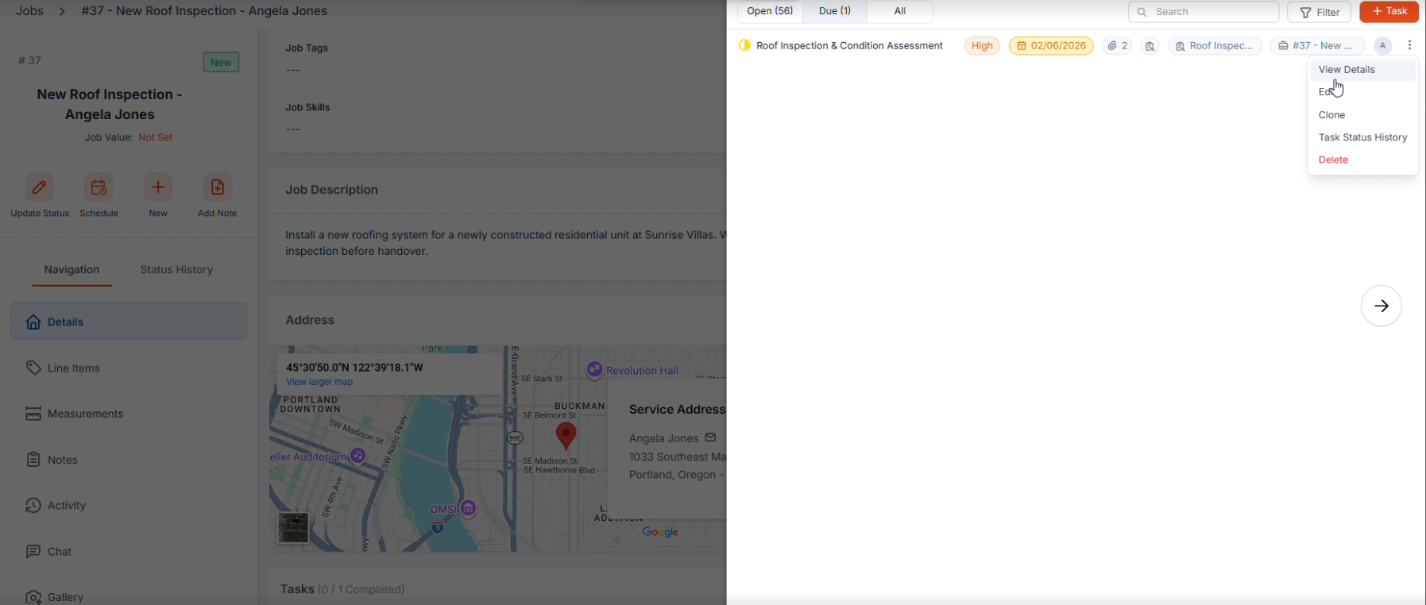The width and height of the screenshot is (1426, 605).
Task: Click the Update Status pencil icon
Action: (x=39, y=188)
